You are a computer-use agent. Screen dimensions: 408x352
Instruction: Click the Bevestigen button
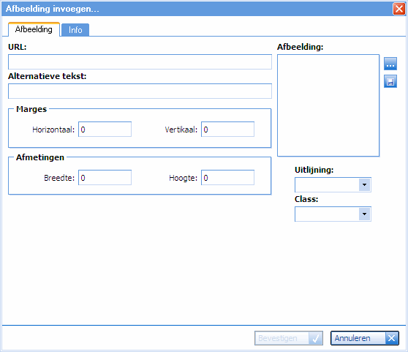point(289,338)
